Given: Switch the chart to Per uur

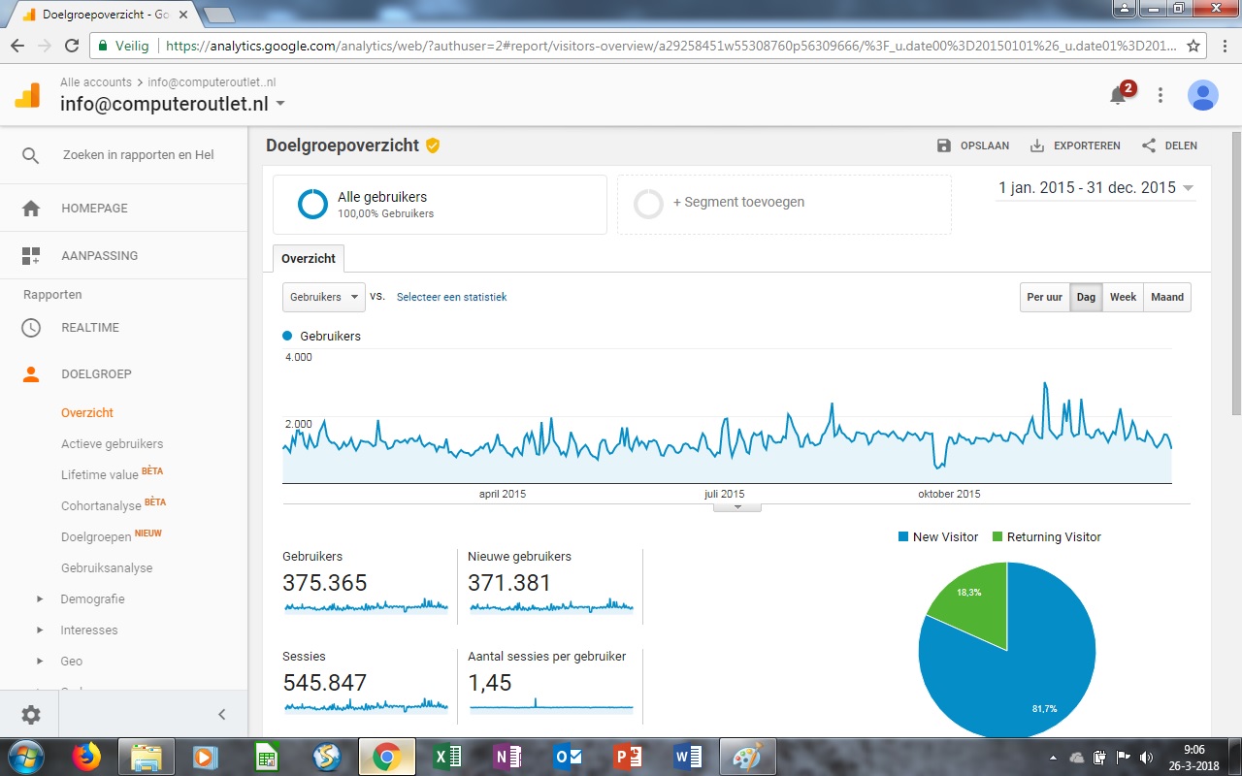Looking at the screenshot, I should 1044,297.
